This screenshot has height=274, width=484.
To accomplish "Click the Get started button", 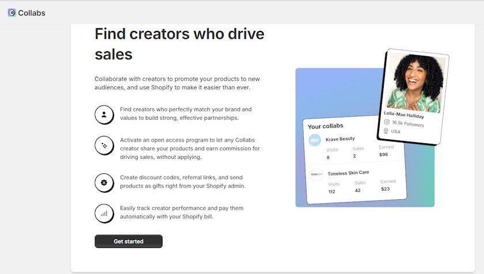I will point(128,241).
